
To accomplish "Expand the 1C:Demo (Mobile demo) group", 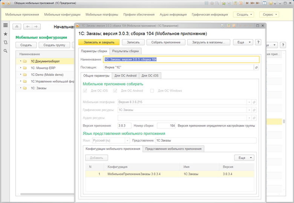I will click(x=21, y=75).
